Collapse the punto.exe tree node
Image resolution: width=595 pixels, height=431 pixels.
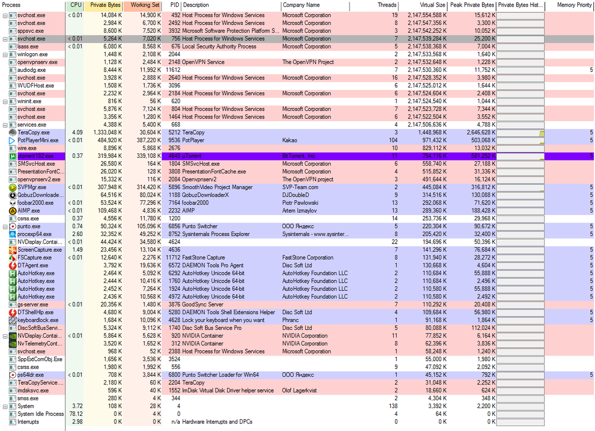[5, 226]
